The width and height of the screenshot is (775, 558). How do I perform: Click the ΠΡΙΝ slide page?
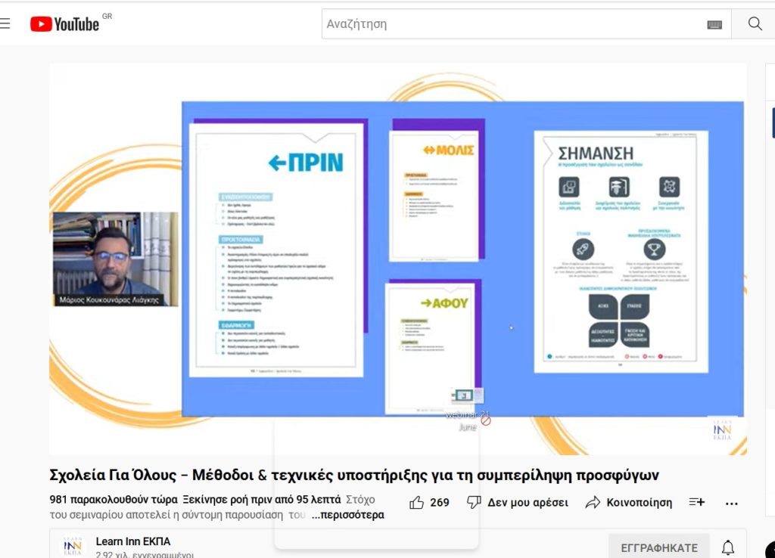click(x=276, y=250)
